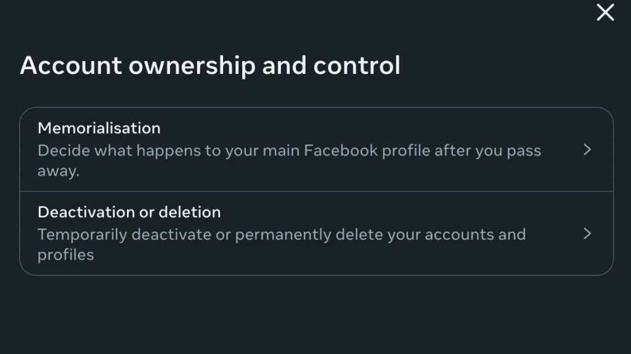Expand Deactivation or deletion using its right arrow
The height and width of the screenshot is (354, 631).
(x=587, y=233)
